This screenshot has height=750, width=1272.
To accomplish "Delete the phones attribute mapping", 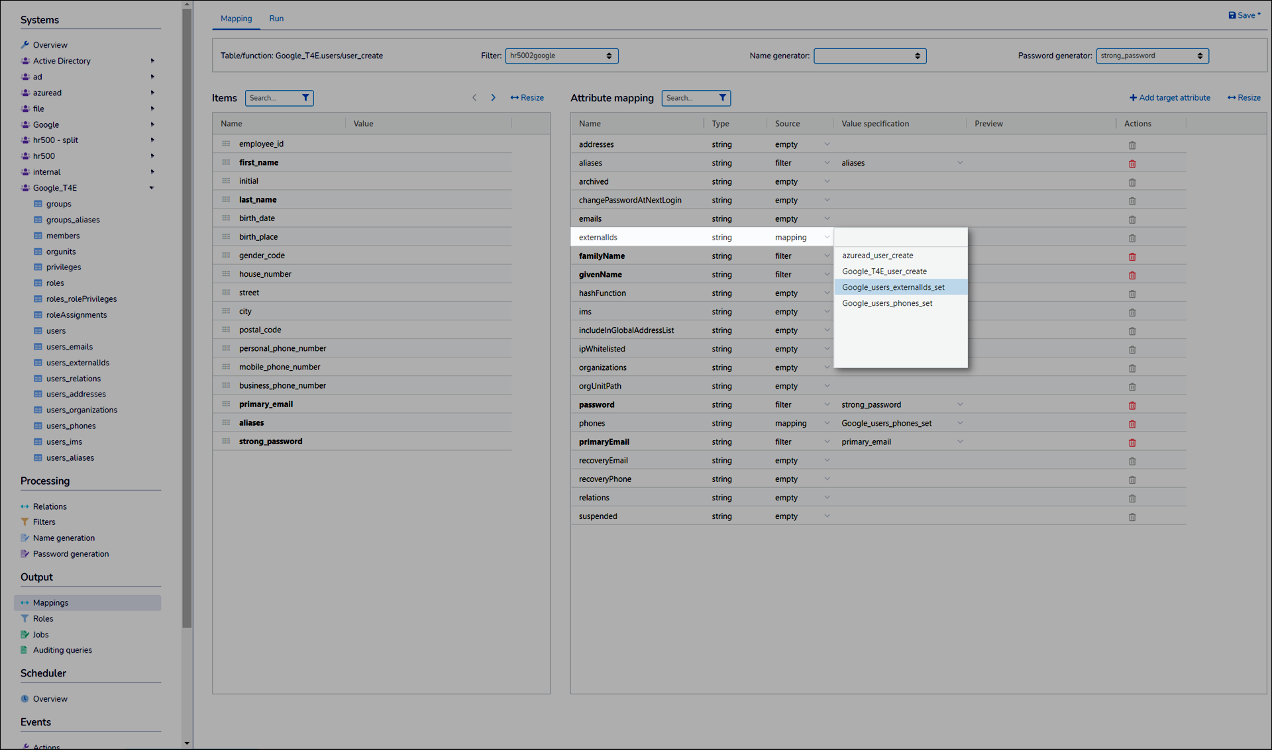I will (x=1132, y=424).
